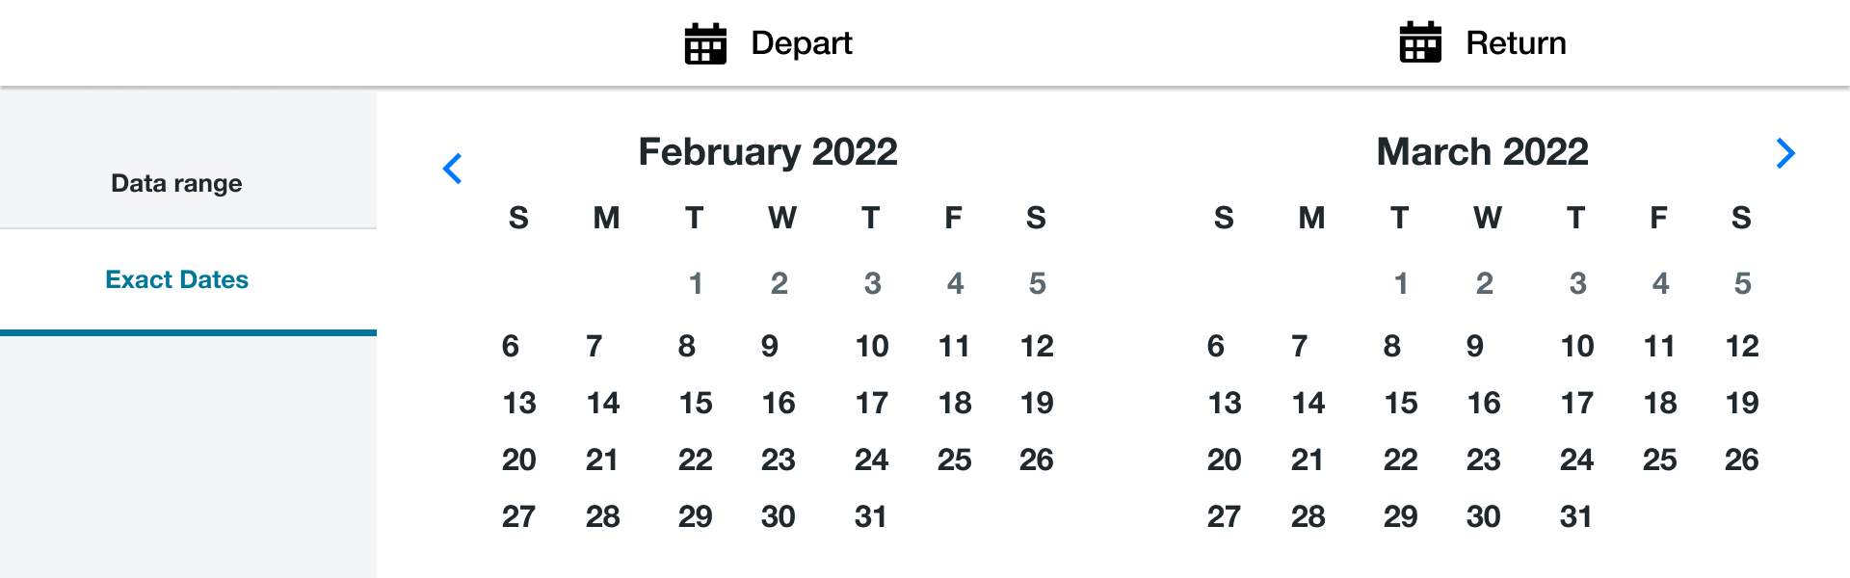Screen dimensions: 1850x578
Task: Click the greyed-out February 3 date
Action: [872, 283]
